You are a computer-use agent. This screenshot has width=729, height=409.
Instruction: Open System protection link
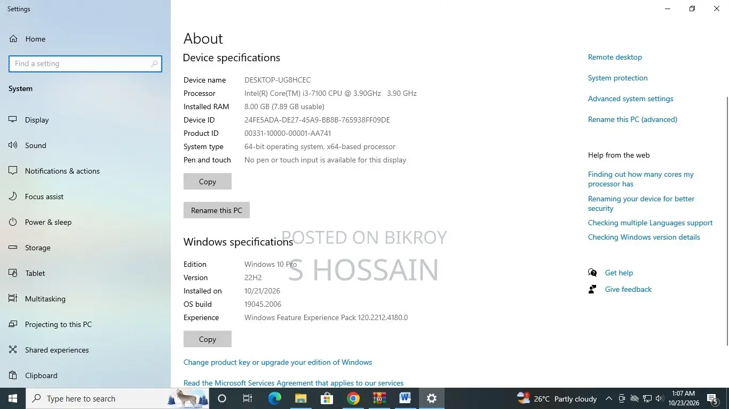click(617, 78)
